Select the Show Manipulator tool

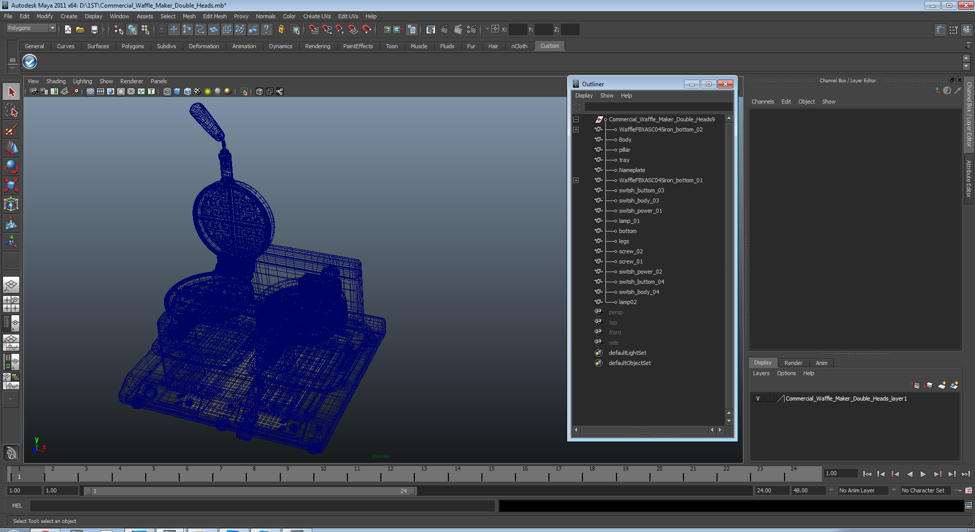[11, 242]
